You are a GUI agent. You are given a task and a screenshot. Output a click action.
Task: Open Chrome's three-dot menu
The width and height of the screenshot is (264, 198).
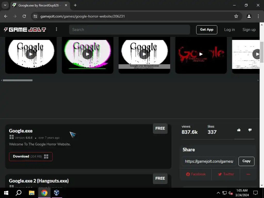pyautogui.click(x=258, y=16)
